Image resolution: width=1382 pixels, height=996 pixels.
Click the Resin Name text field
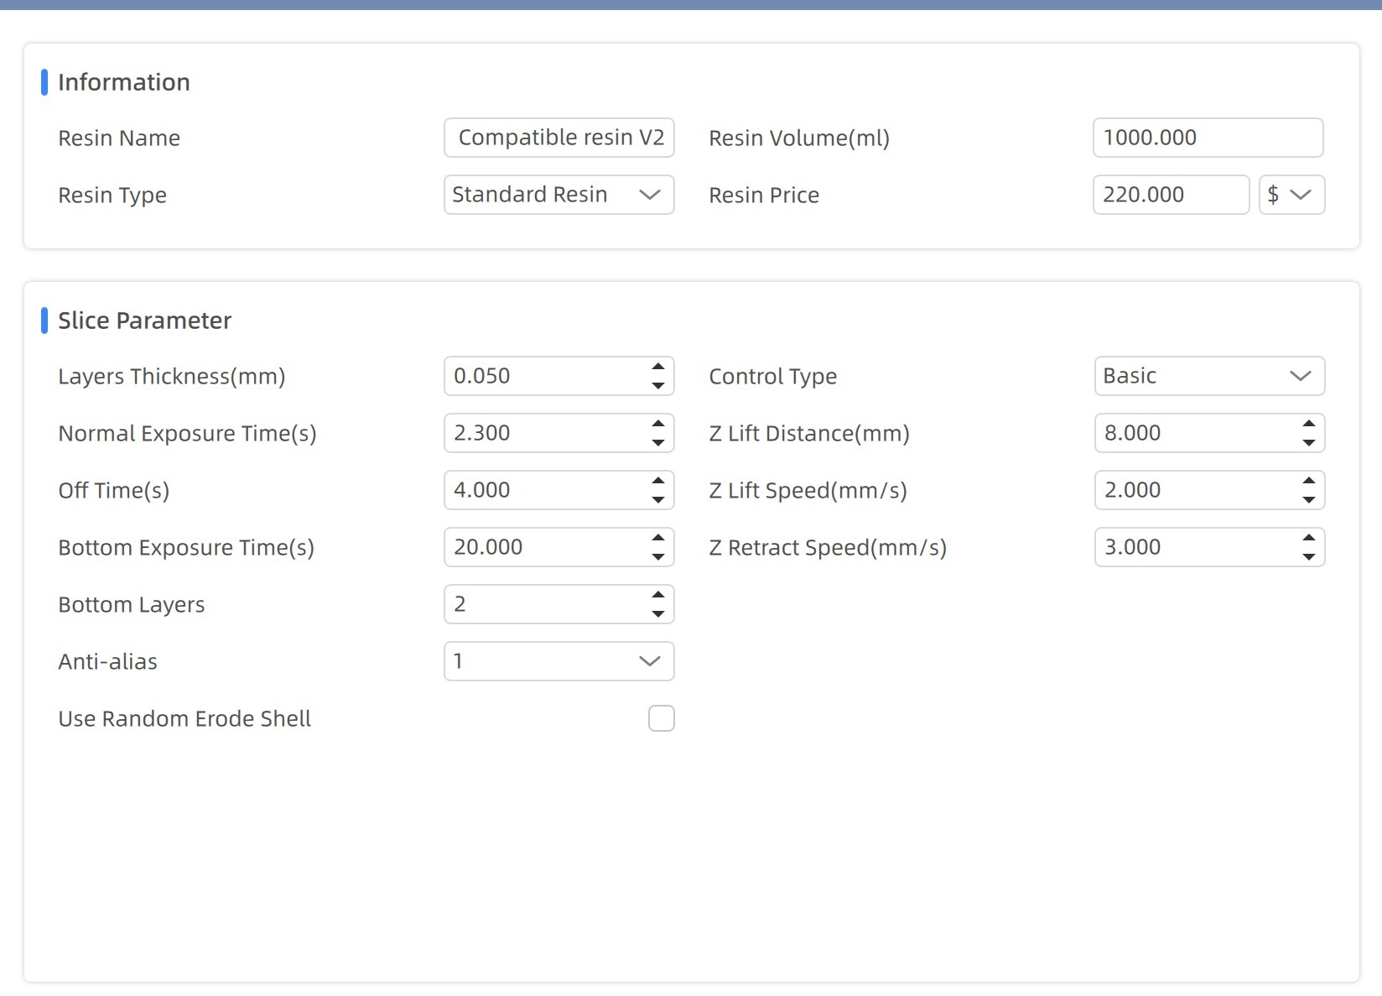[x=559, y=138]
